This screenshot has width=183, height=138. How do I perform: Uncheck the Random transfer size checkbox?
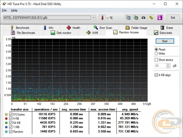[11, 132]
